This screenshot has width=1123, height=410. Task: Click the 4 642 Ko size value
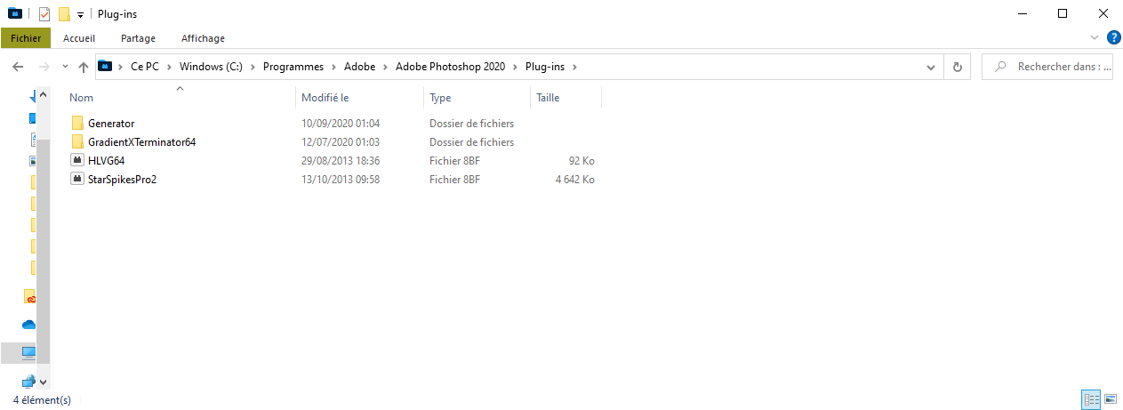pyautogui.click(x=575, y=180)
